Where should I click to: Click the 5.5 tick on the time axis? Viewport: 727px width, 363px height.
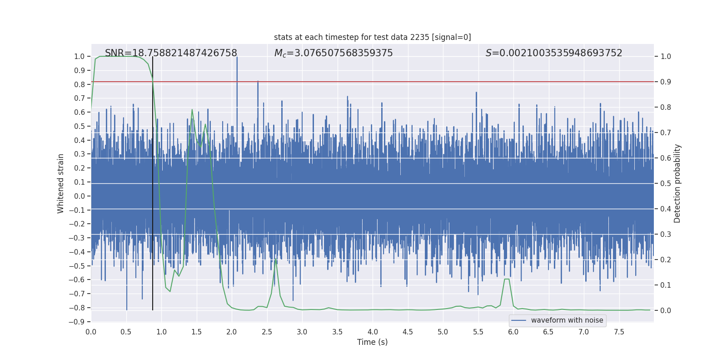(478, 332)
